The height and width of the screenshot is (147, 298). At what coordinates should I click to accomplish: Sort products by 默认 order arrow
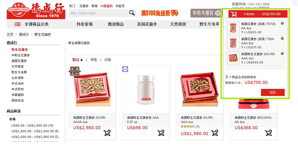[77, 60]
